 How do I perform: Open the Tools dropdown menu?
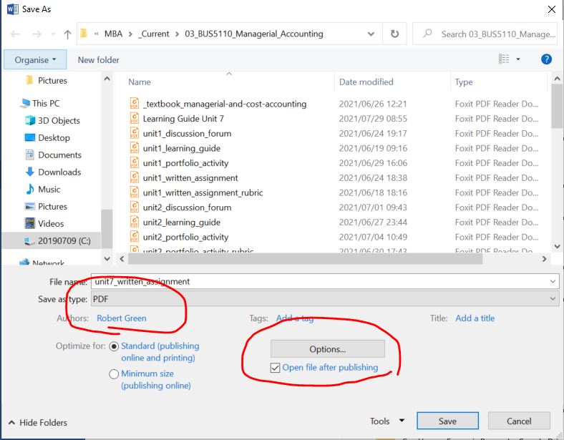[387, 421]
